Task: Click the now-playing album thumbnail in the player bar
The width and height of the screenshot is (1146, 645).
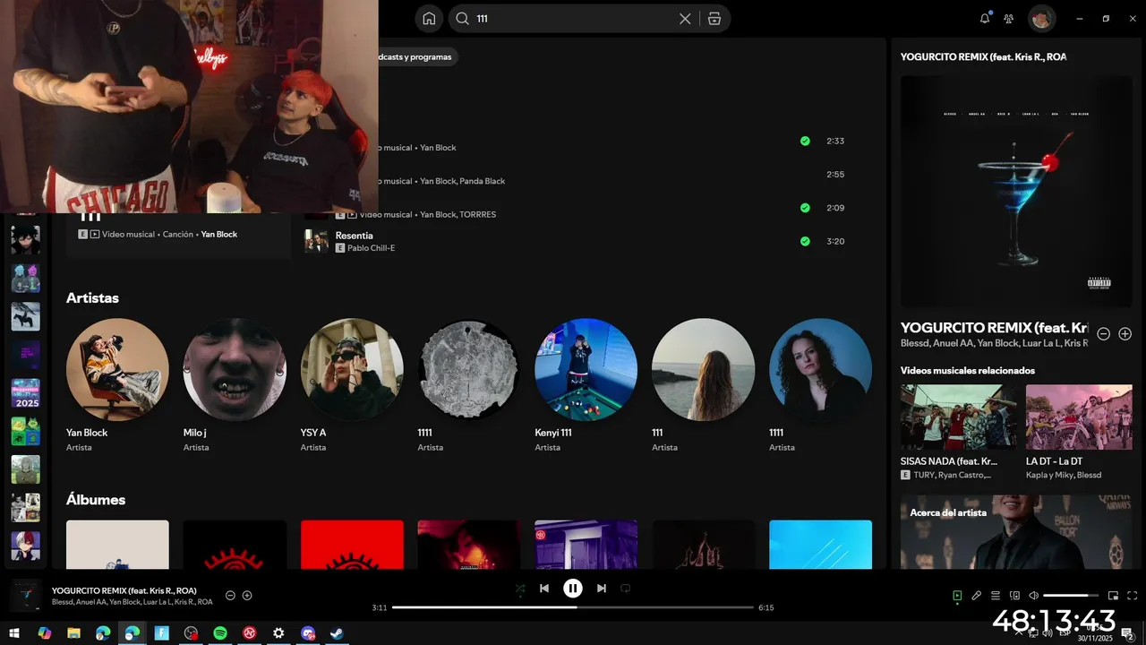Action: click(x=25, y=596)
